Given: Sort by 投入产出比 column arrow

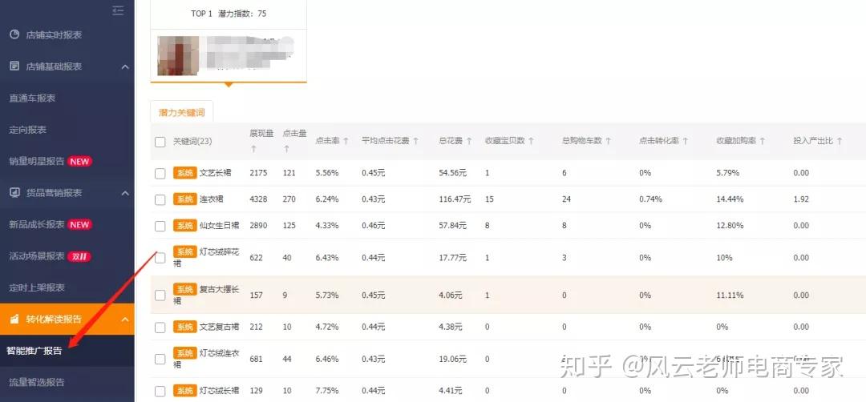Looking at the screenshot, I should (839, 141).
